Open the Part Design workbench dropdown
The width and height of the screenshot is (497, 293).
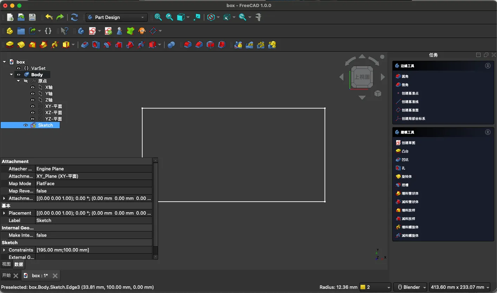coord(116,17)
